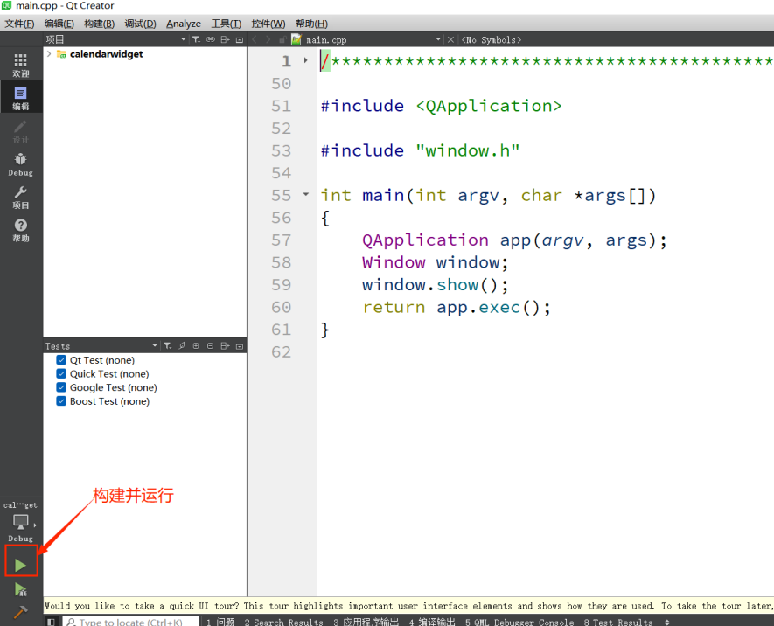Build the project with the hammer icon
Image resolution: width=774 pixels, height=626 pixels.
pos(21,612)
